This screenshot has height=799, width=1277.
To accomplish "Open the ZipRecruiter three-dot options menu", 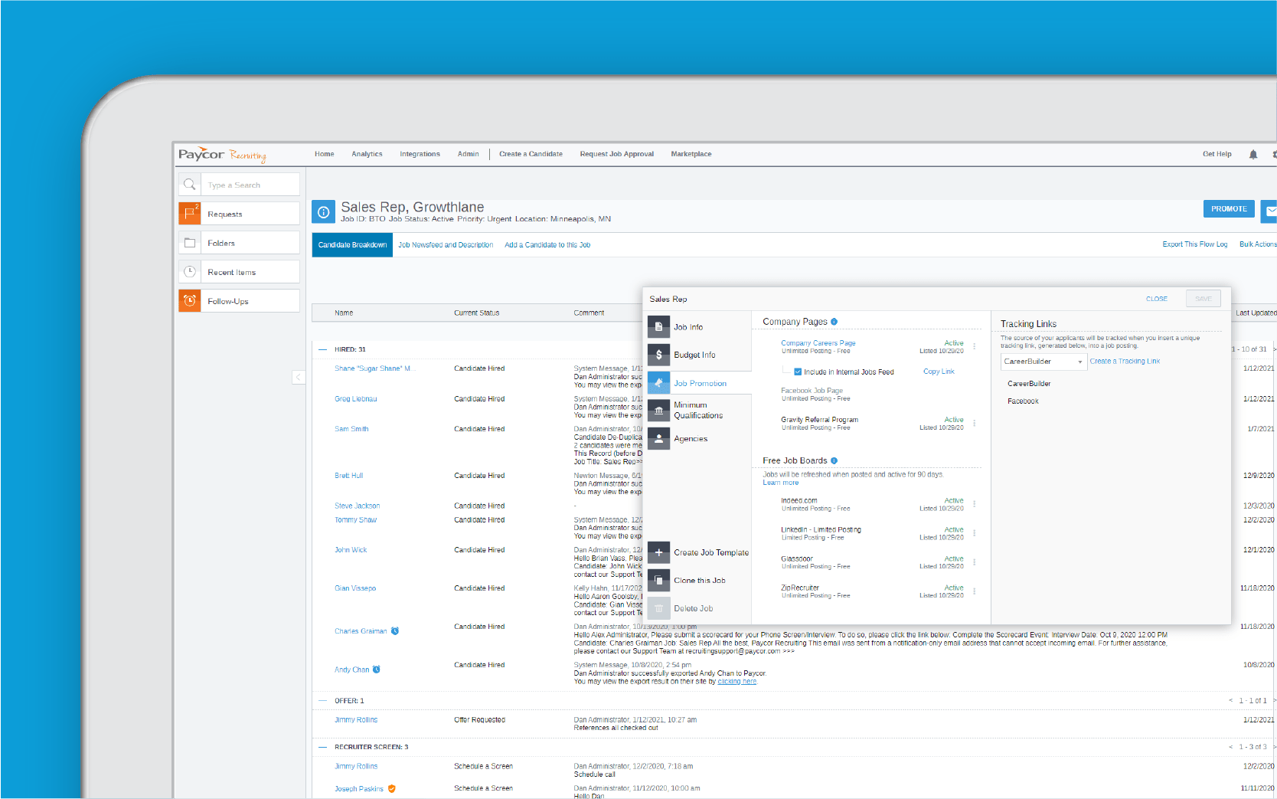I will point(975,591).
